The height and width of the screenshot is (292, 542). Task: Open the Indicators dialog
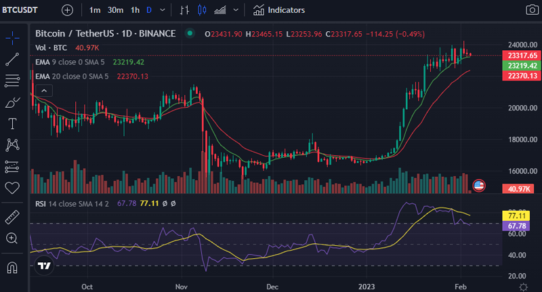[x=279, y=10]
